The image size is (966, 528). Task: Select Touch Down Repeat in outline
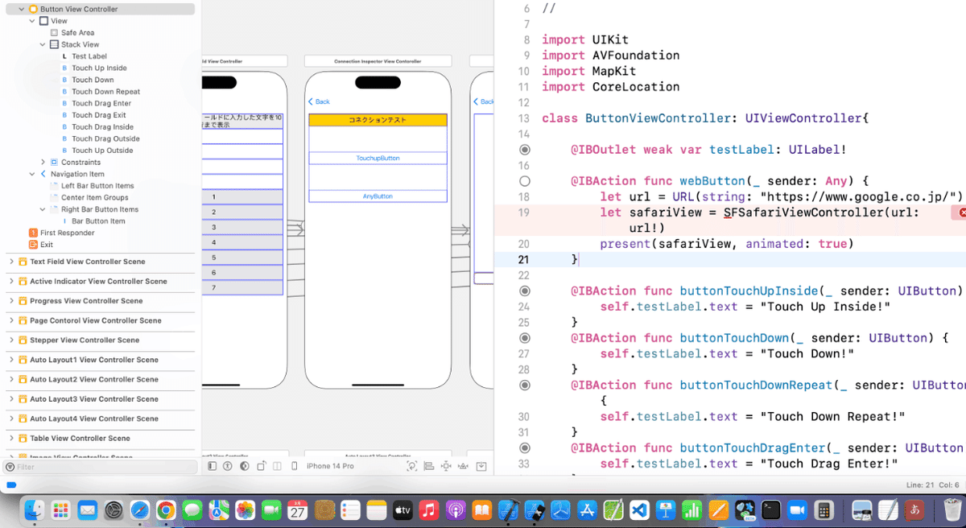[x=105, y=92]
